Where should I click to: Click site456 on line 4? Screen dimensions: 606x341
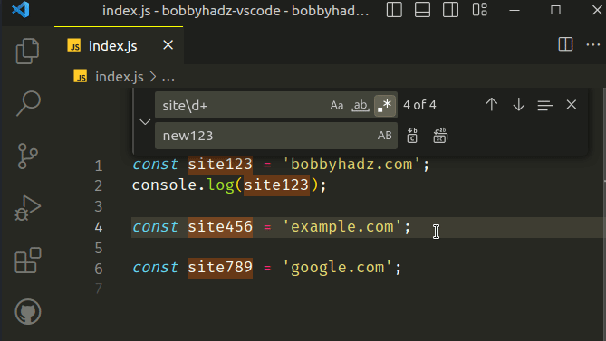220,227
